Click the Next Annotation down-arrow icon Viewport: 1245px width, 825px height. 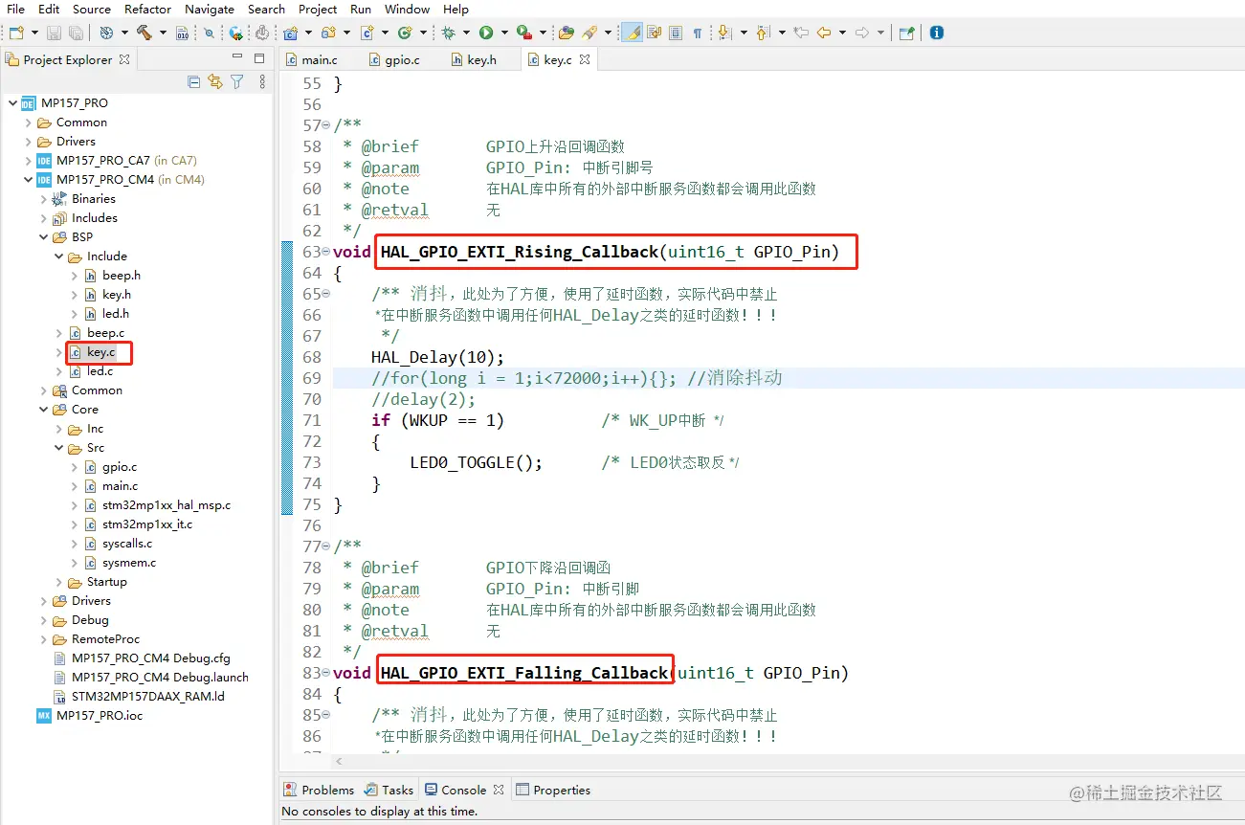(724, 33)
